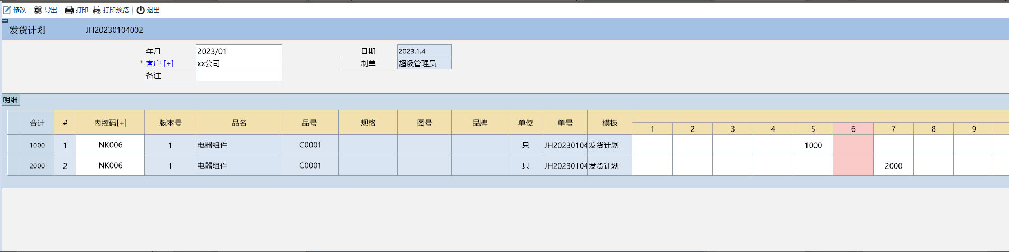The image size is (1009, 252).
Task: Collapse the header panel with the small top-left icon
Action: 5,21
